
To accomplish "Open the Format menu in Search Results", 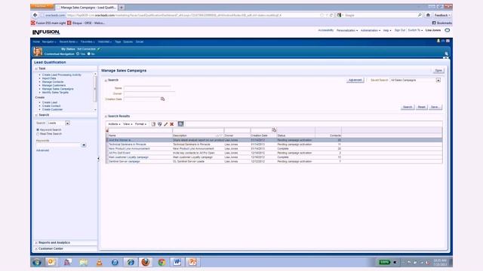I will click(x=140, y=124).
